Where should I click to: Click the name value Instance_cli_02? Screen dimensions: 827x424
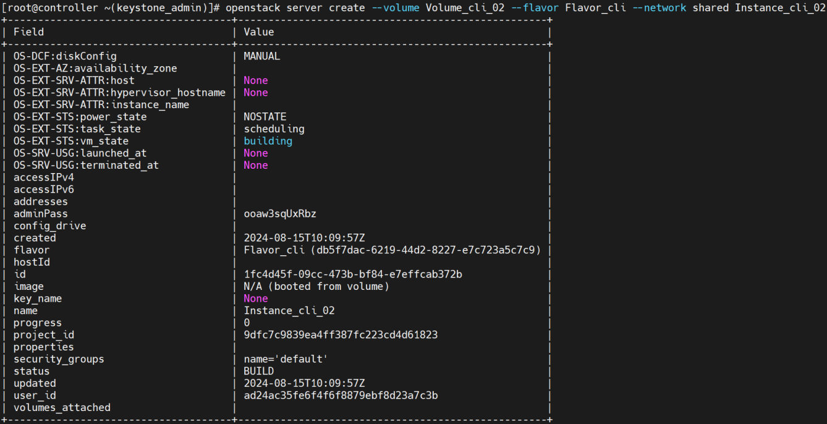(289, 311)
